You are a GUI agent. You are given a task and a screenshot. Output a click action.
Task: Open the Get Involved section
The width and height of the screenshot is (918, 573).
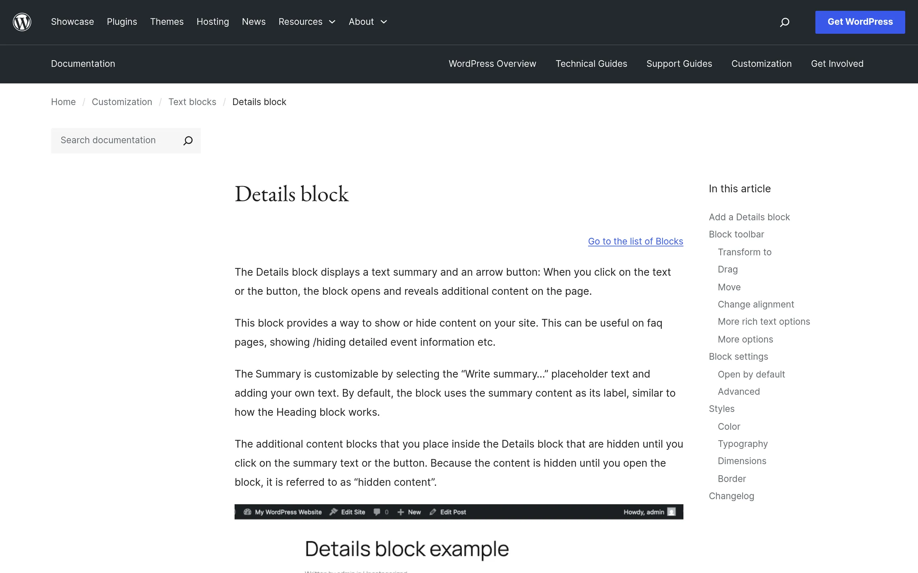pyautogui.click(x=837, y=64)
